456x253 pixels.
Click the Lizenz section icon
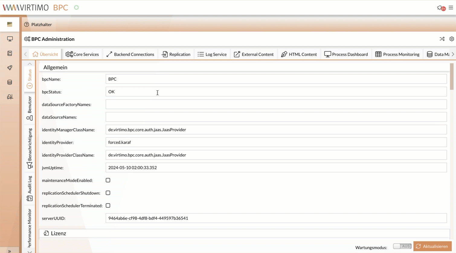click(46, 233)
